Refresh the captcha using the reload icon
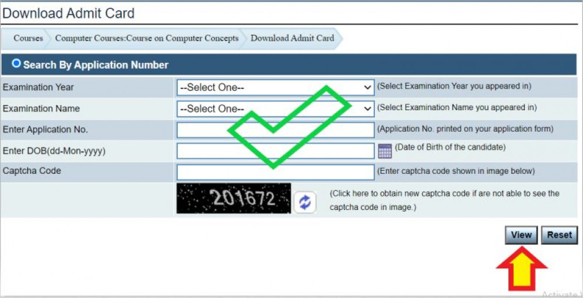This screenshot has height=298, width=583. 304,202
